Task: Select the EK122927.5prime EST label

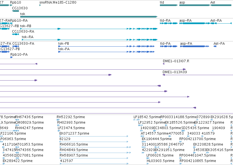Action: click(x=209, y=123)
